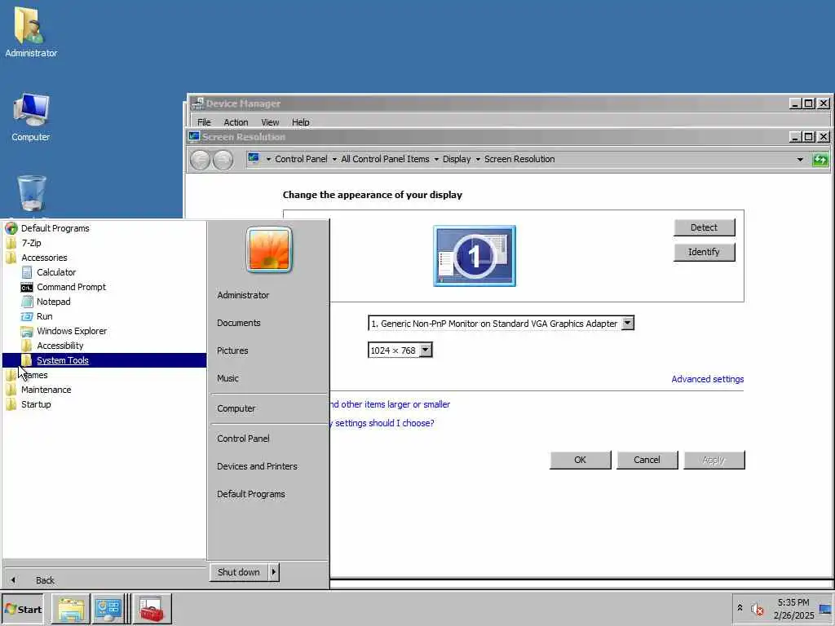Click the Device Manager title bar
835x626 pixels.
coord(490,104)
